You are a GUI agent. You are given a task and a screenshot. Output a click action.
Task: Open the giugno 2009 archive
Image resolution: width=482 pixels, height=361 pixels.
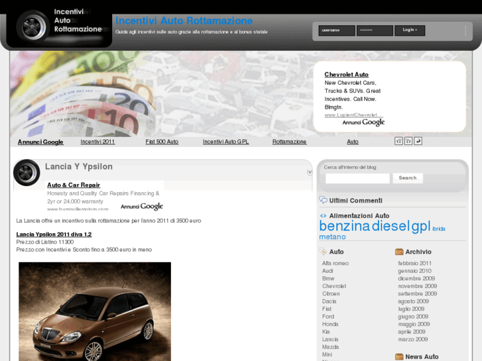[413, 317]
